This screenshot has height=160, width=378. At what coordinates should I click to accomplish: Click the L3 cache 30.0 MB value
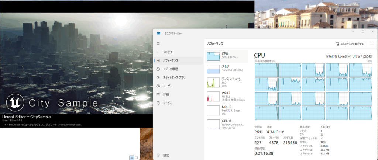[325, 153]
